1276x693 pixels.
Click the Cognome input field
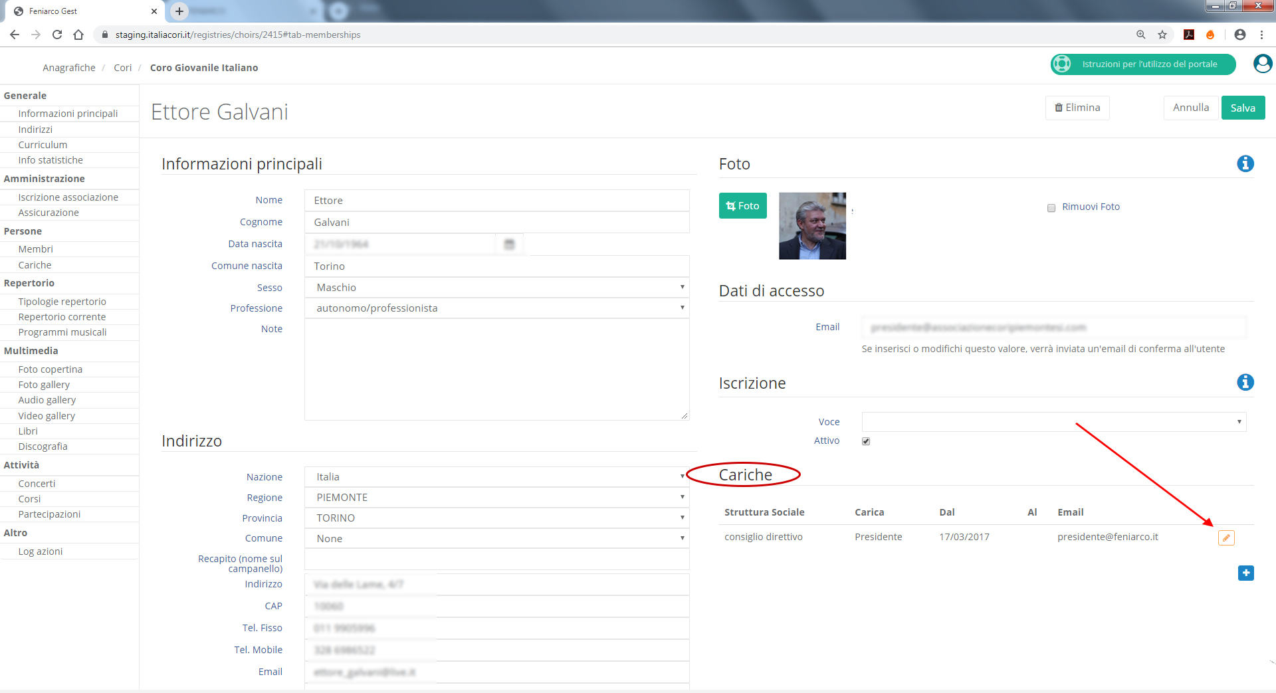tap(496, 223)
